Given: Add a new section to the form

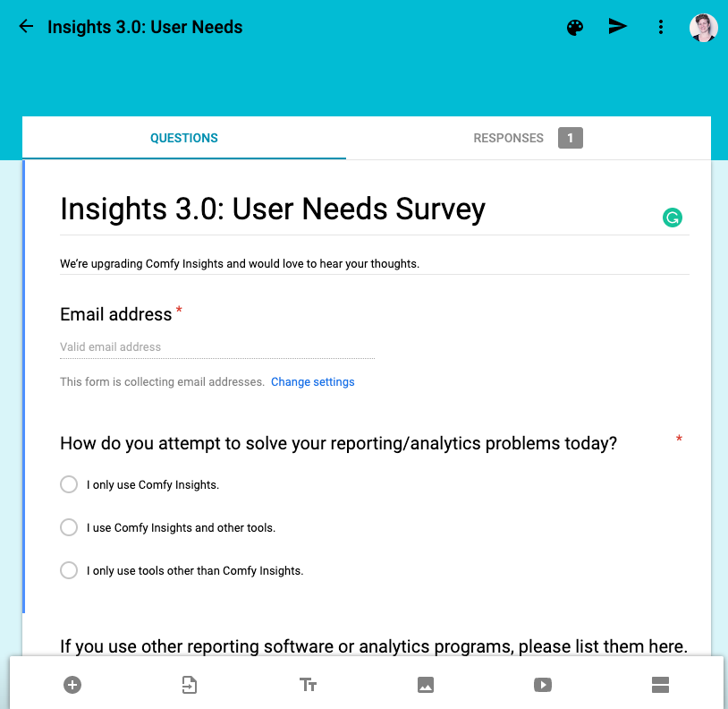Looking at the screenshot, I should 661,685.
